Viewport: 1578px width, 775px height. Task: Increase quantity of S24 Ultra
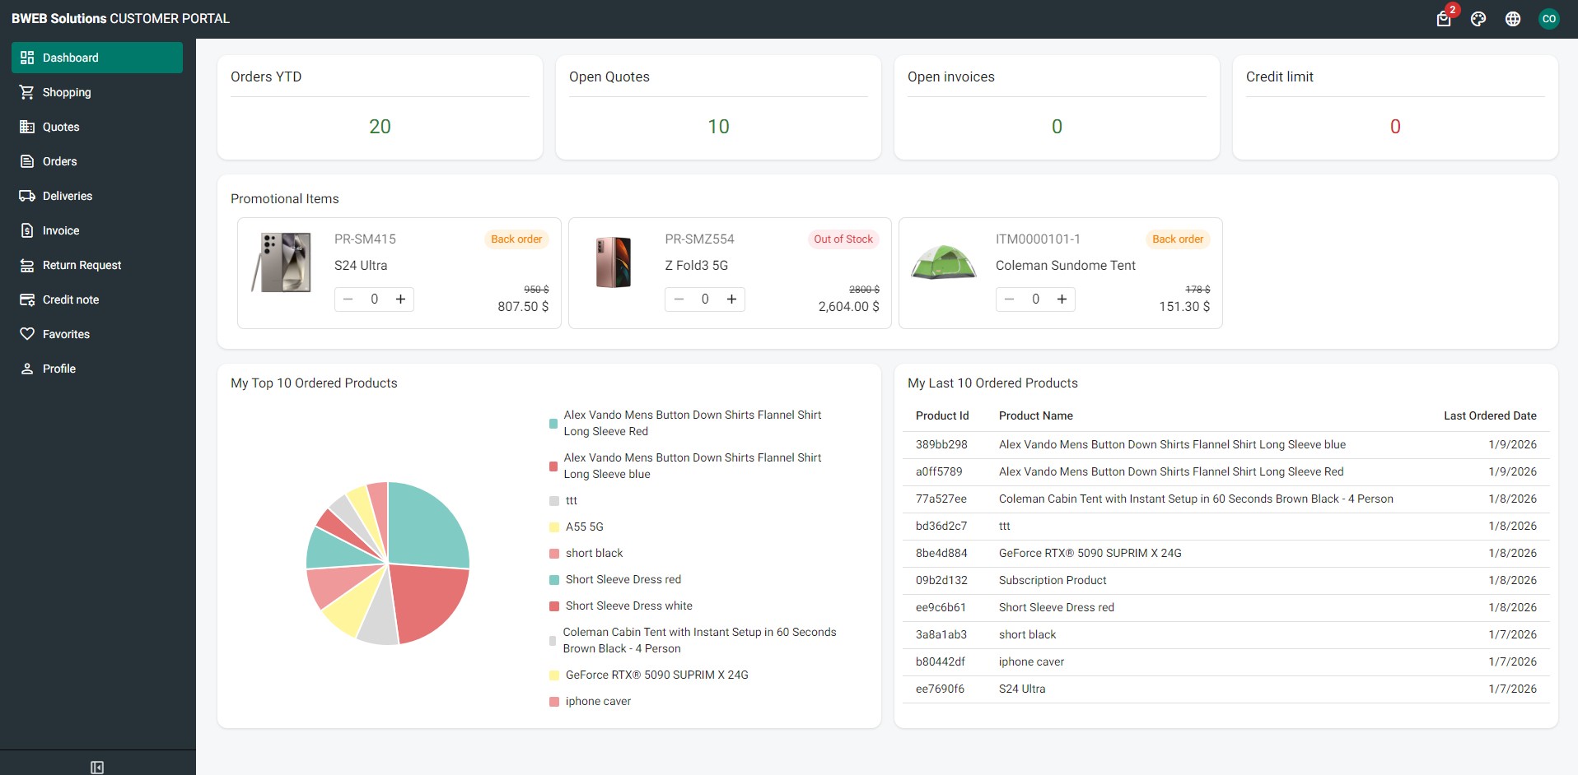click(x=400, y=299)
